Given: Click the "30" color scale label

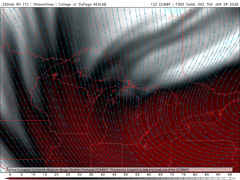Looking at the screenshot, I should (79, 175).
